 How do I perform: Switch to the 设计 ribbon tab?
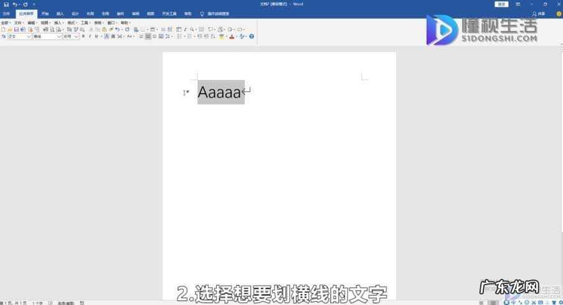75,14
